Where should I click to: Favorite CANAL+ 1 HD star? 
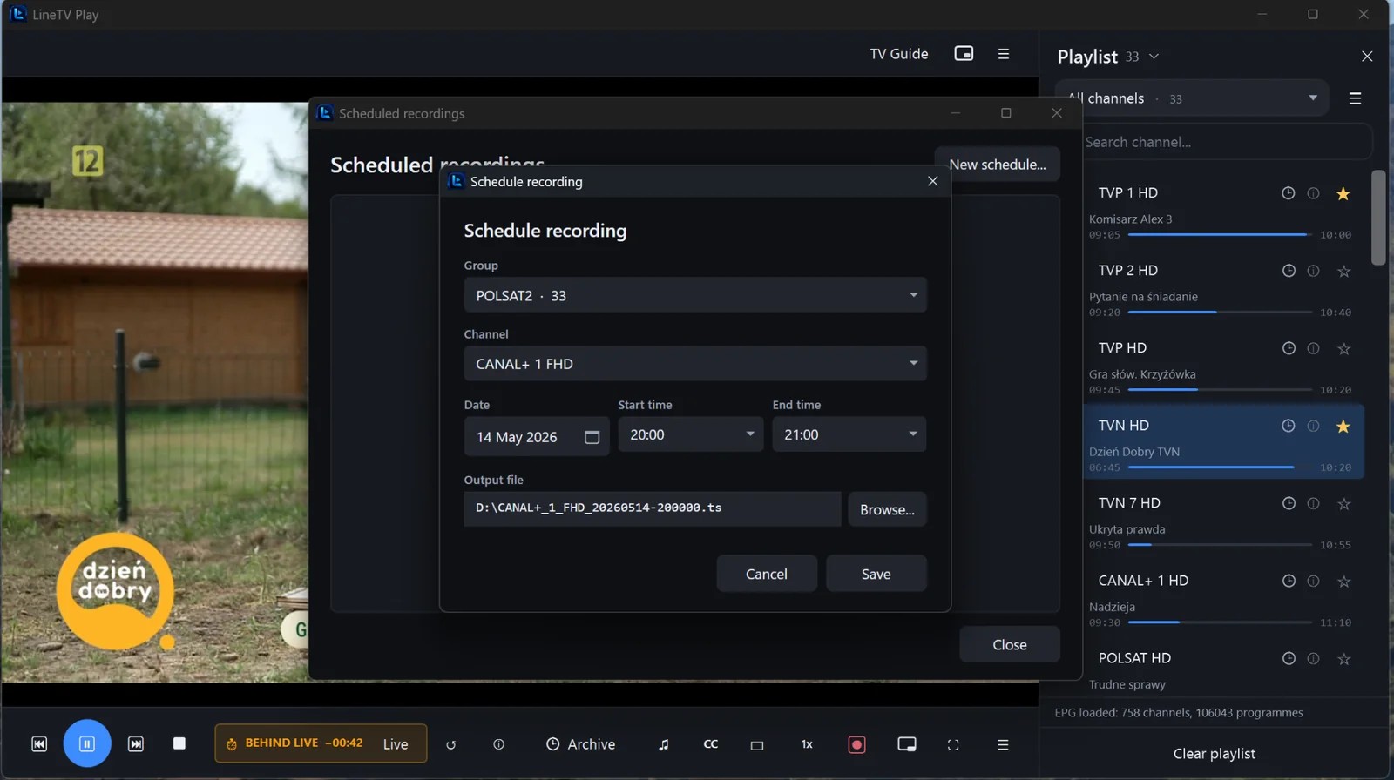[x=1343, y=582]
